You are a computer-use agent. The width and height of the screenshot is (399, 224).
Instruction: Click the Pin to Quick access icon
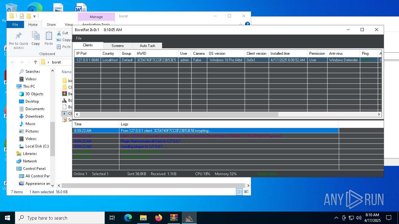(x=18, y=40)
